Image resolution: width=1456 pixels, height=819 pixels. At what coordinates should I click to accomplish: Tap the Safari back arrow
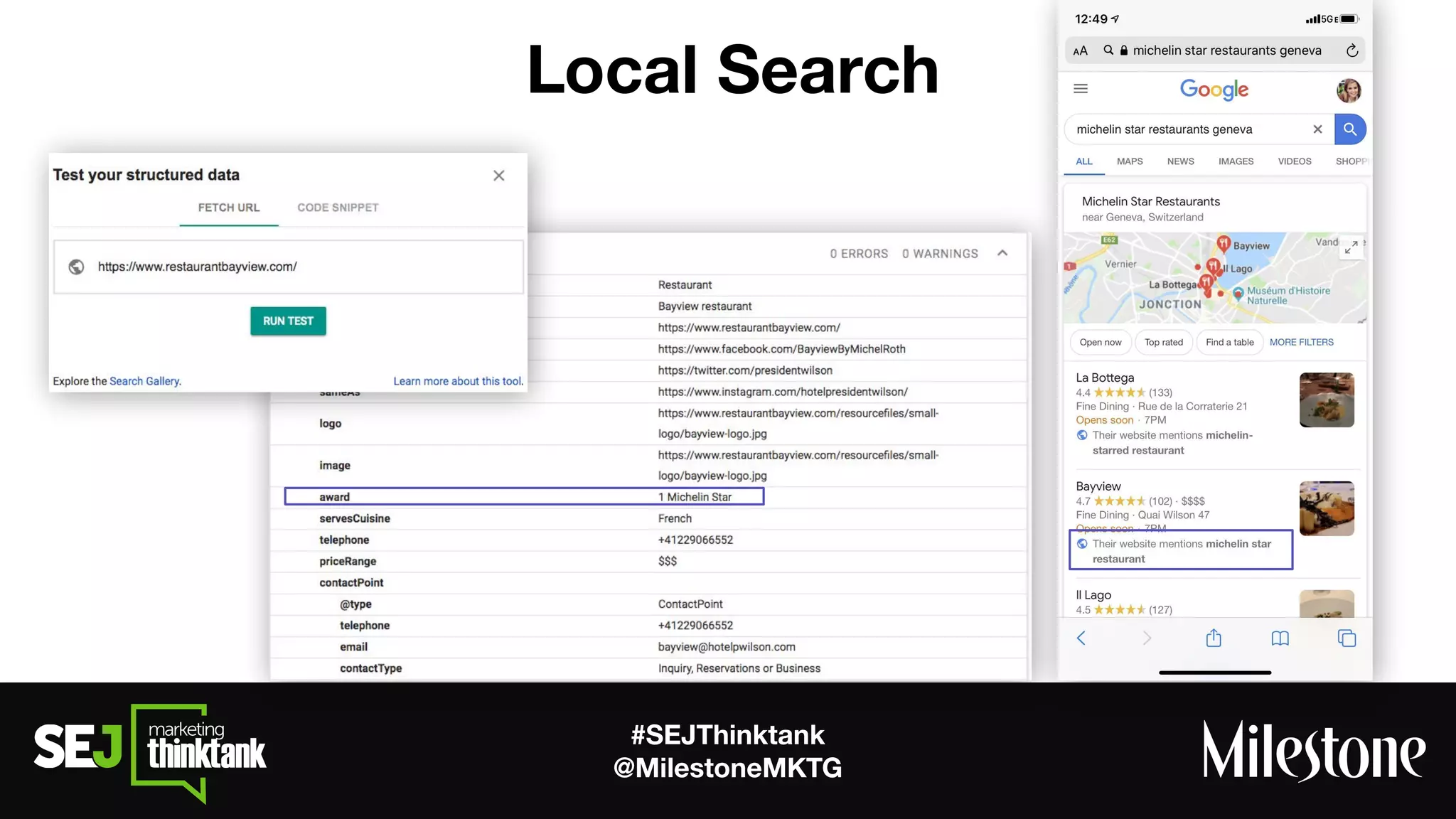click(x=1081, y=638)
